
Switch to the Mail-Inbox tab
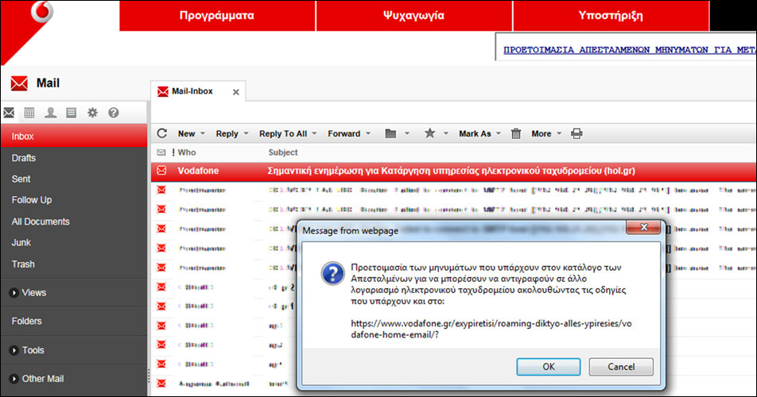(198, 91)
